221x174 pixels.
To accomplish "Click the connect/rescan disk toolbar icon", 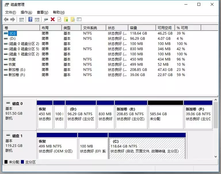I will pos(46,19).
